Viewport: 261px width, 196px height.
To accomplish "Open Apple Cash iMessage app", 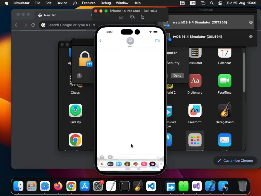I will [110, 164].
